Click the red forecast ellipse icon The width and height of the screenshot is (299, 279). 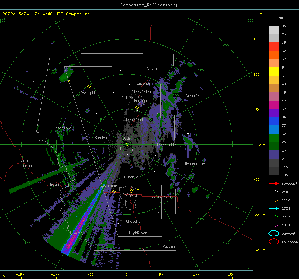(274, 242)
